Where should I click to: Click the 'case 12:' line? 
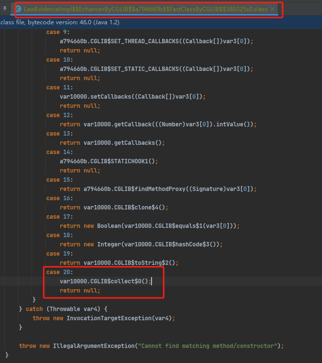(x=60, y=115)
